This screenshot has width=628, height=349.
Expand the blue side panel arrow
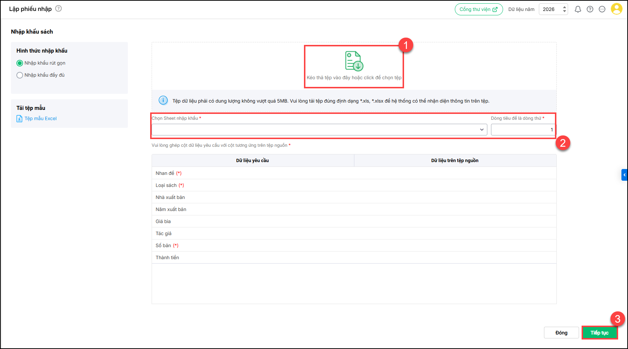click(624, 175)
